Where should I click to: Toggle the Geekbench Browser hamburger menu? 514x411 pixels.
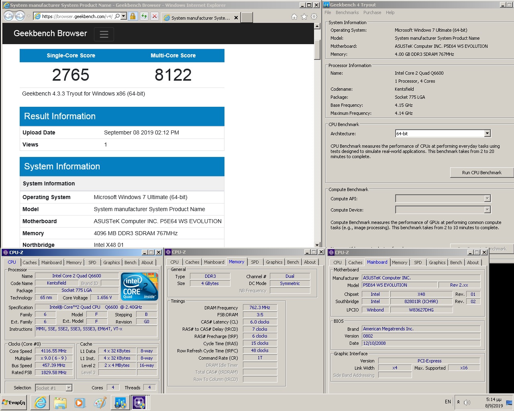(x=104, y=34)
